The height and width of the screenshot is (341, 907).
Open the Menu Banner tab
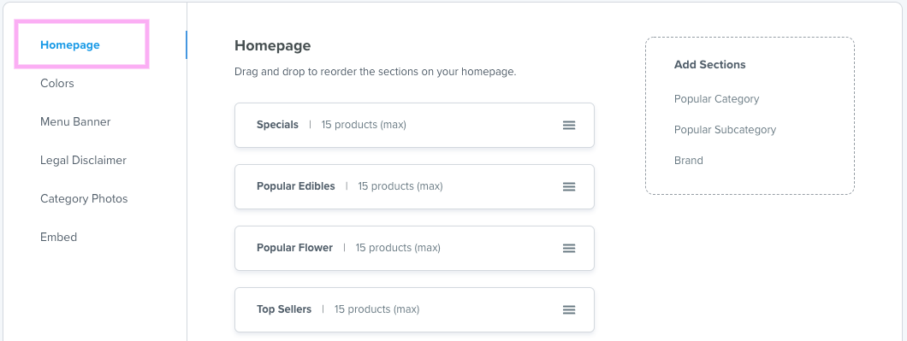click(x=75, y=122)
